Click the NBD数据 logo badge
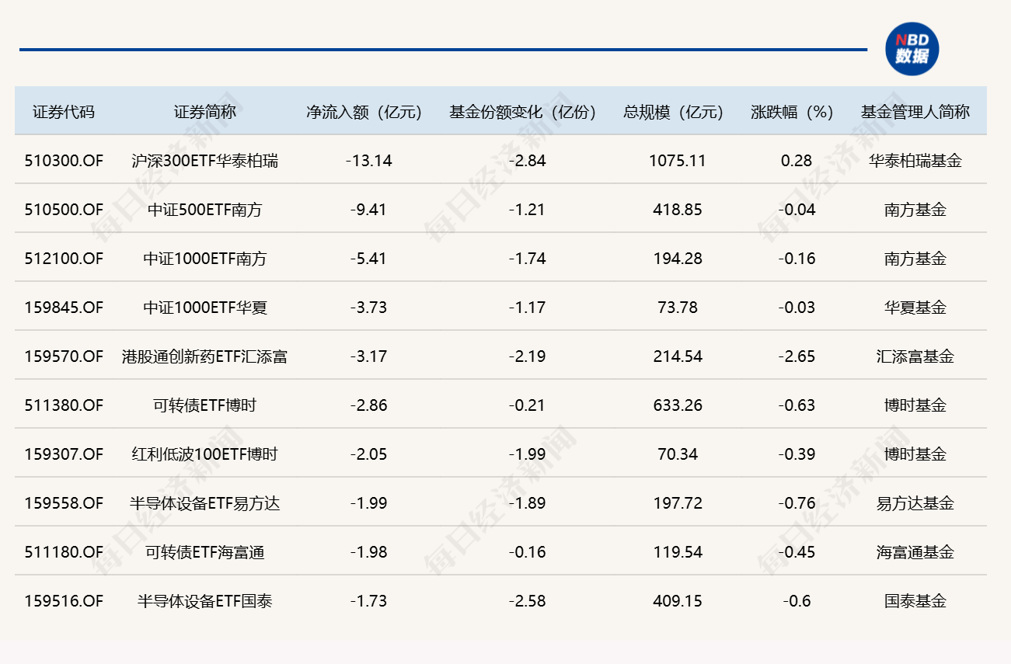The image size is (1011, 664). click(x=912, y=49)
